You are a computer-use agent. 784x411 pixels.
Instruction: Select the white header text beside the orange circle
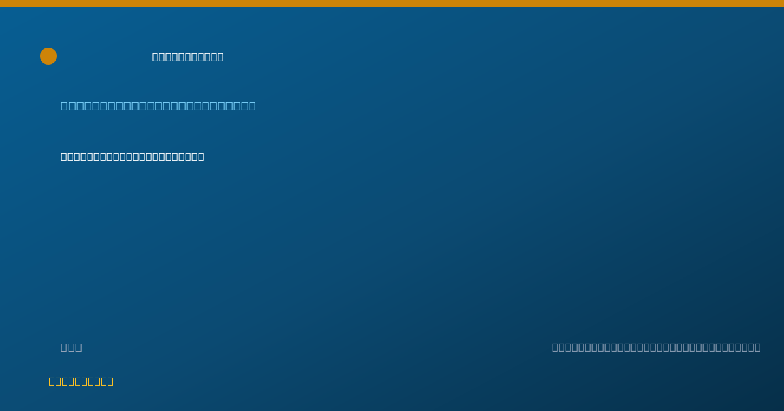point(188,57)
